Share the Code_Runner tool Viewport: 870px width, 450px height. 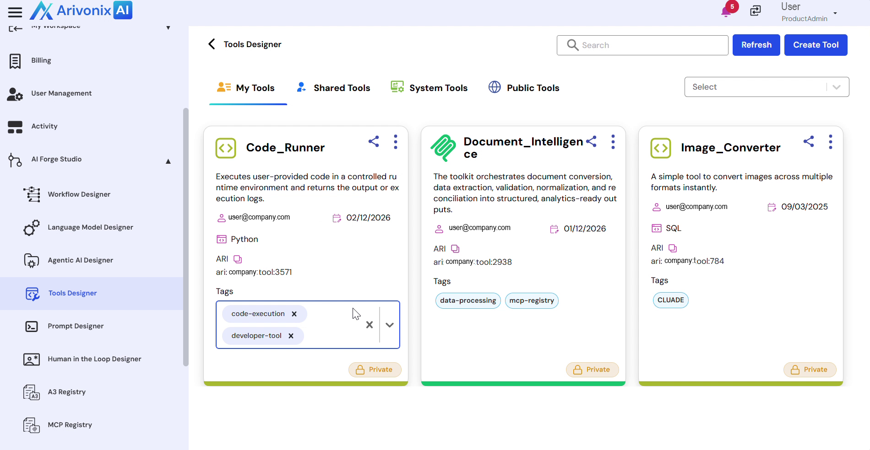coord(374,141)
